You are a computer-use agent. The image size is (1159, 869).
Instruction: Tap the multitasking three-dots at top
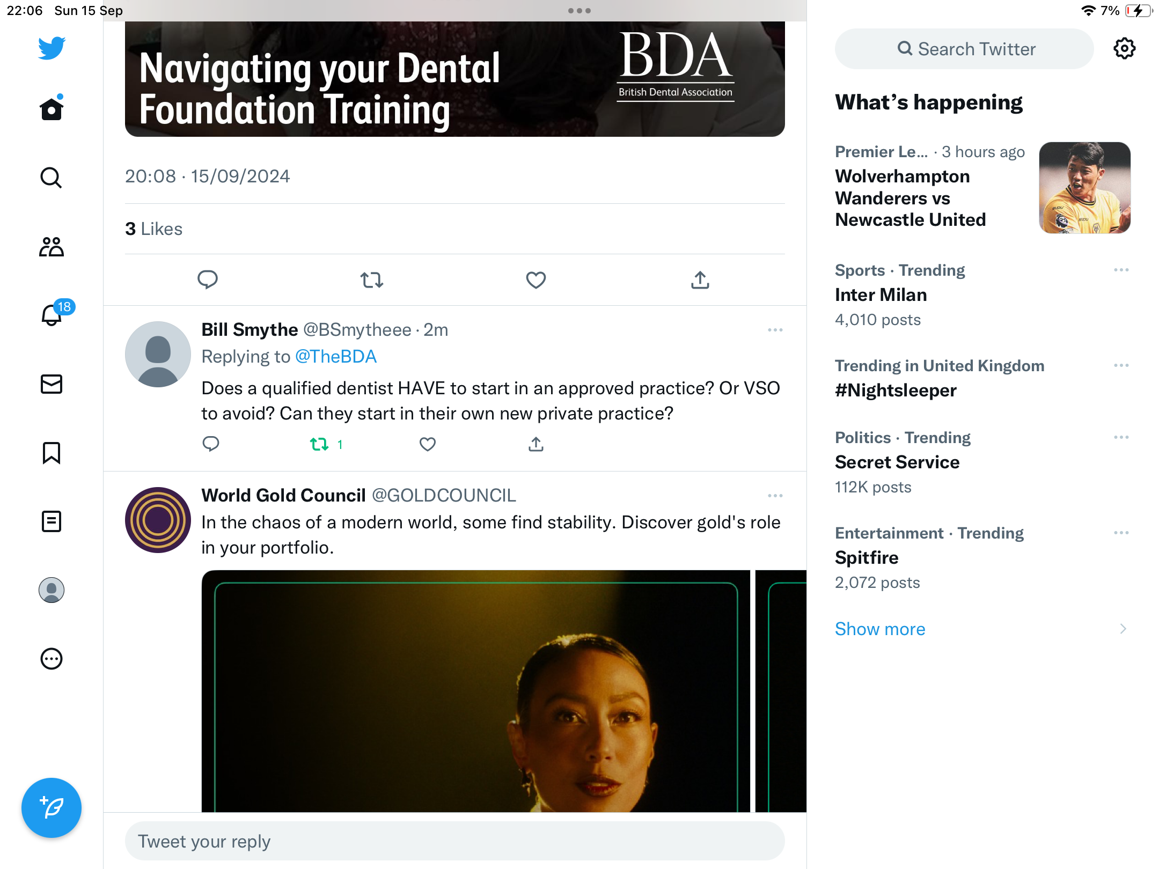tap(579, 11)
